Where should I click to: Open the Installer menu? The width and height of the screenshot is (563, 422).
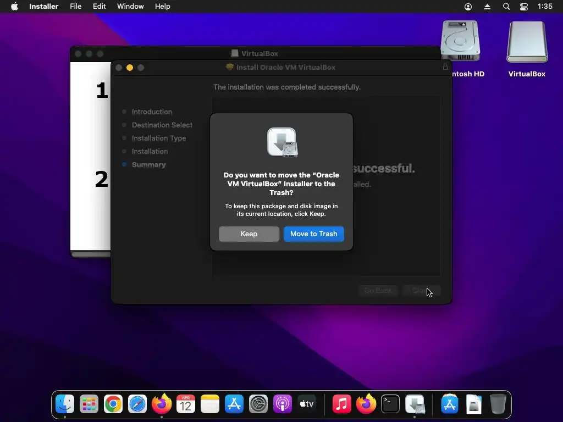[44, 7]
